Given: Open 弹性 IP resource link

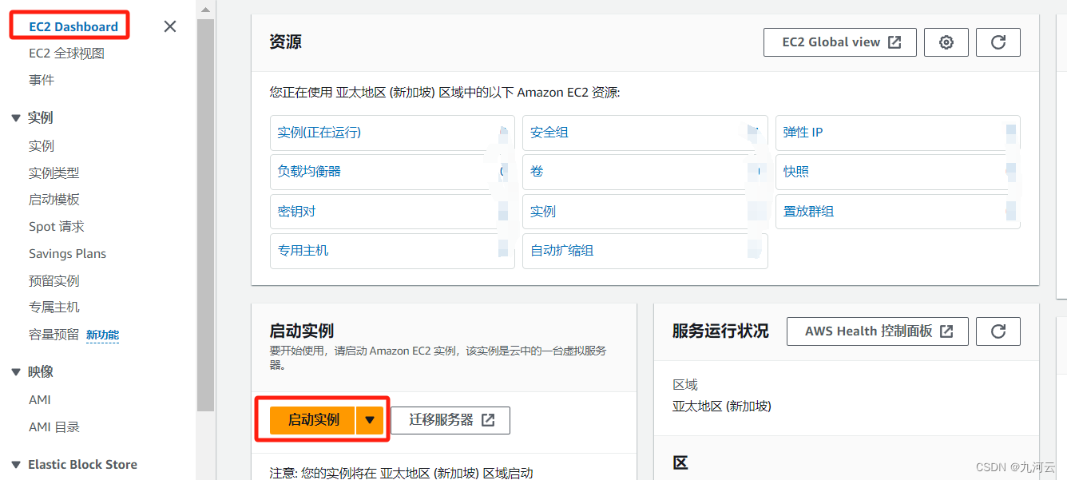Looking at the screenshot, I should click(803, 133).
